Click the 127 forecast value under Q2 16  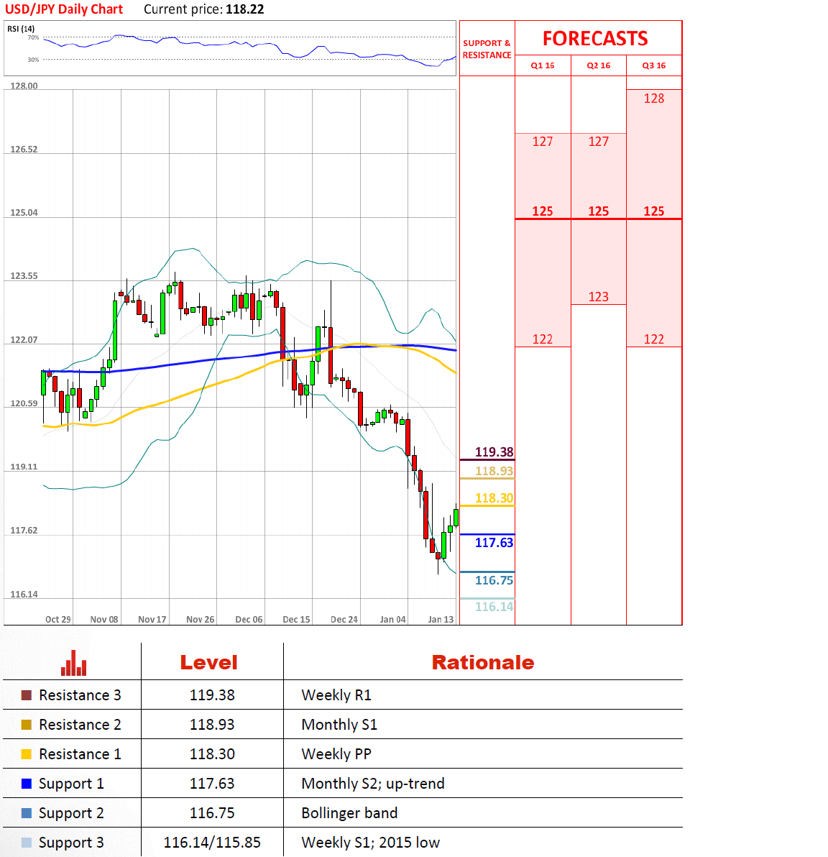(x=599, y=142)
